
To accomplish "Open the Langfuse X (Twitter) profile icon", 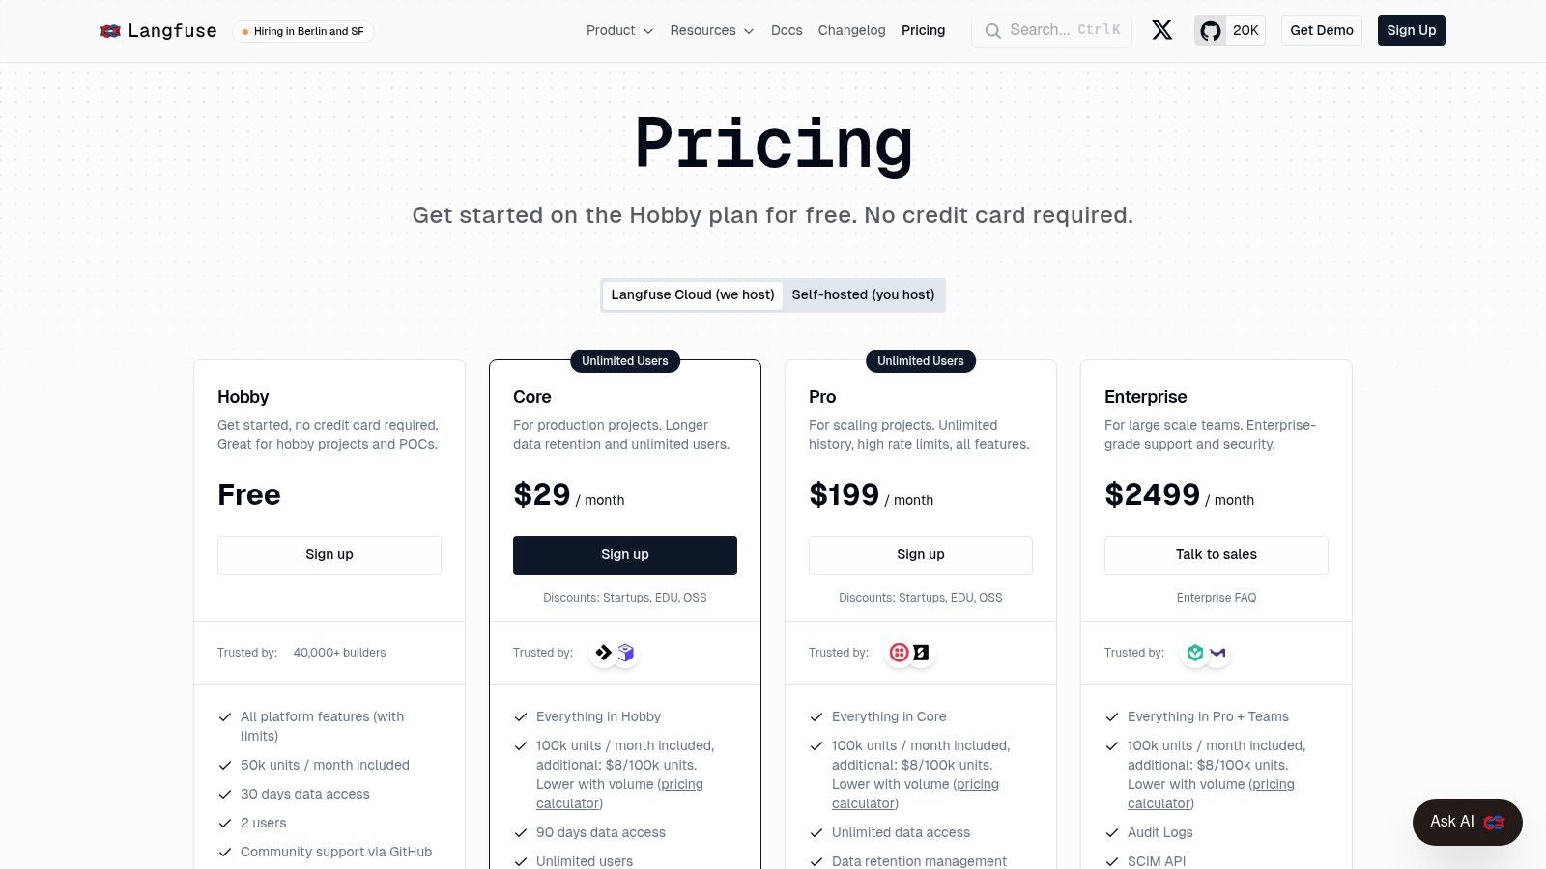I will (x=1161, y=30).
